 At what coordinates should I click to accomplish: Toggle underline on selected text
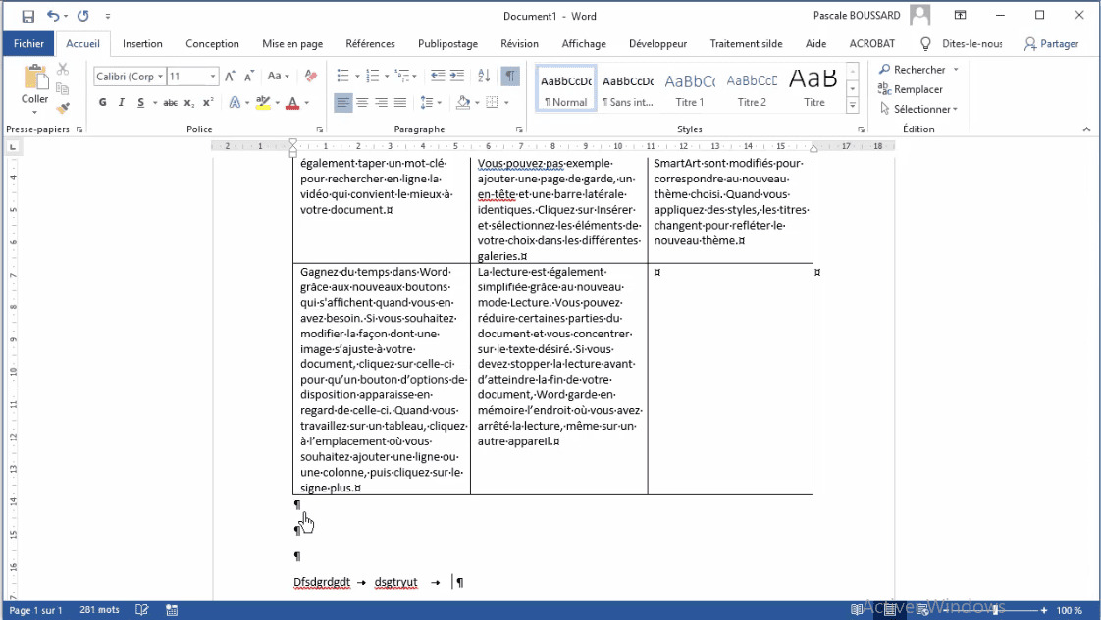[x=140, y=102]
